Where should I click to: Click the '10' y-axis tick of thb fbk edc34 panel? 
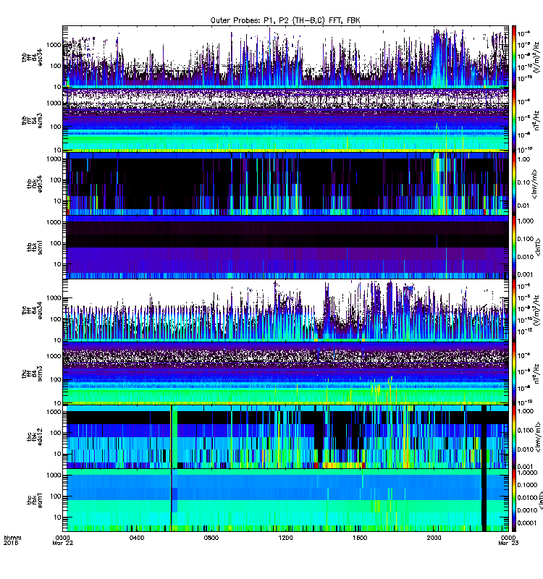[x=57, y=201]
